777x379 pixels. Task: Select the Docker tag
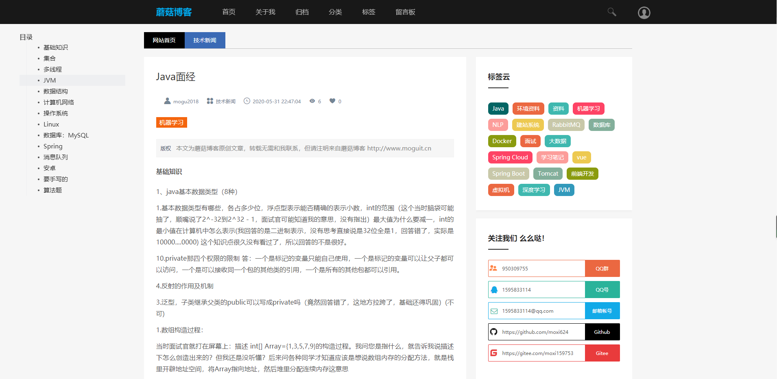click(x=502, y=141)
